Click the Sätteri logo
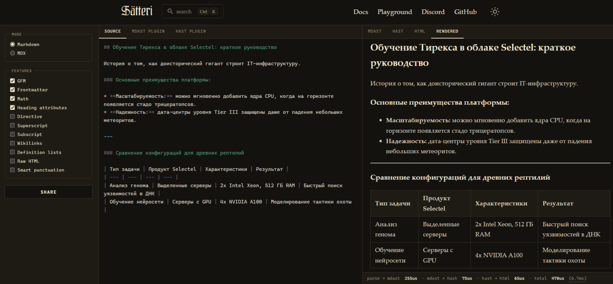This screenshot has width=613, height=284. pos(137,11)
